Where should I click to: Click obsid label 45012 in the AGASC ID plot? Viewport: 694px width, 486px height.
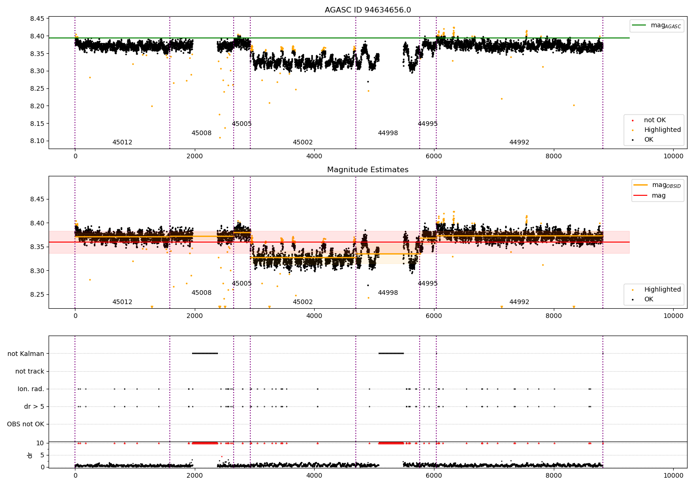click(122, 143)
